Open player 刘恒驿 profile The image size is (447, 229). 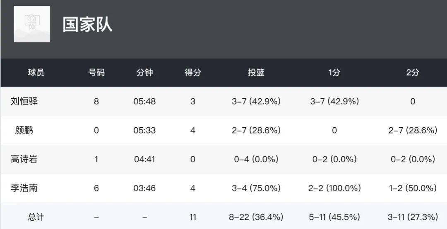[x=24, y=101]
